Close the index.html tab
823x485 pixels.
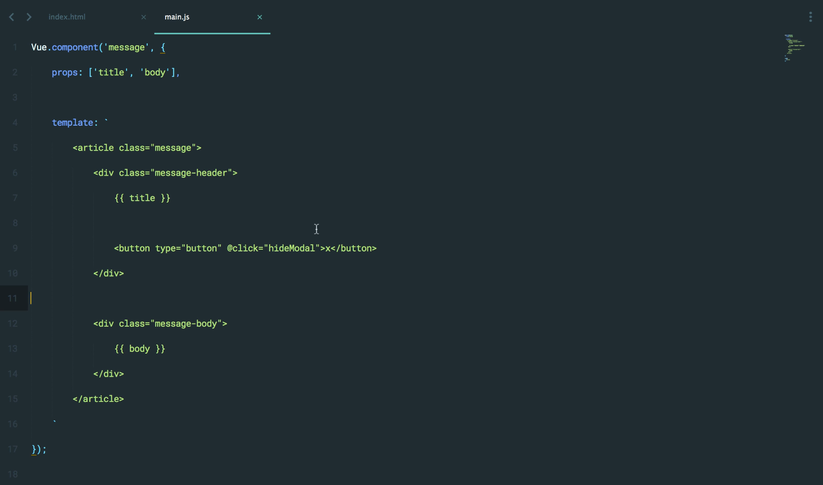[143, 17]
